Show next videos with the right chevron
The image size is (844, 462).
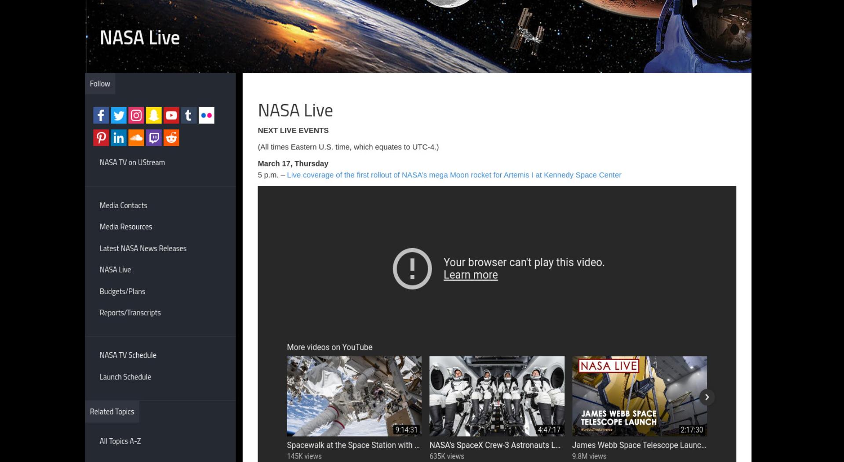point(707,397)
